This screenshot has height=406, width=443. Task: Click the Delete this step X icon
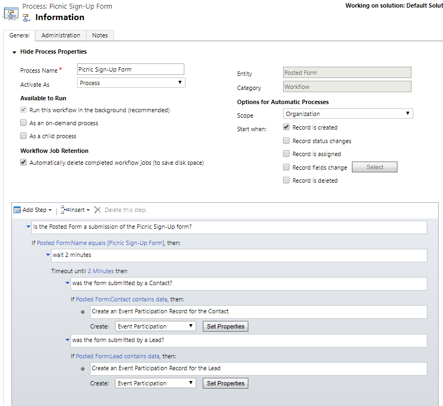(98, 210)
